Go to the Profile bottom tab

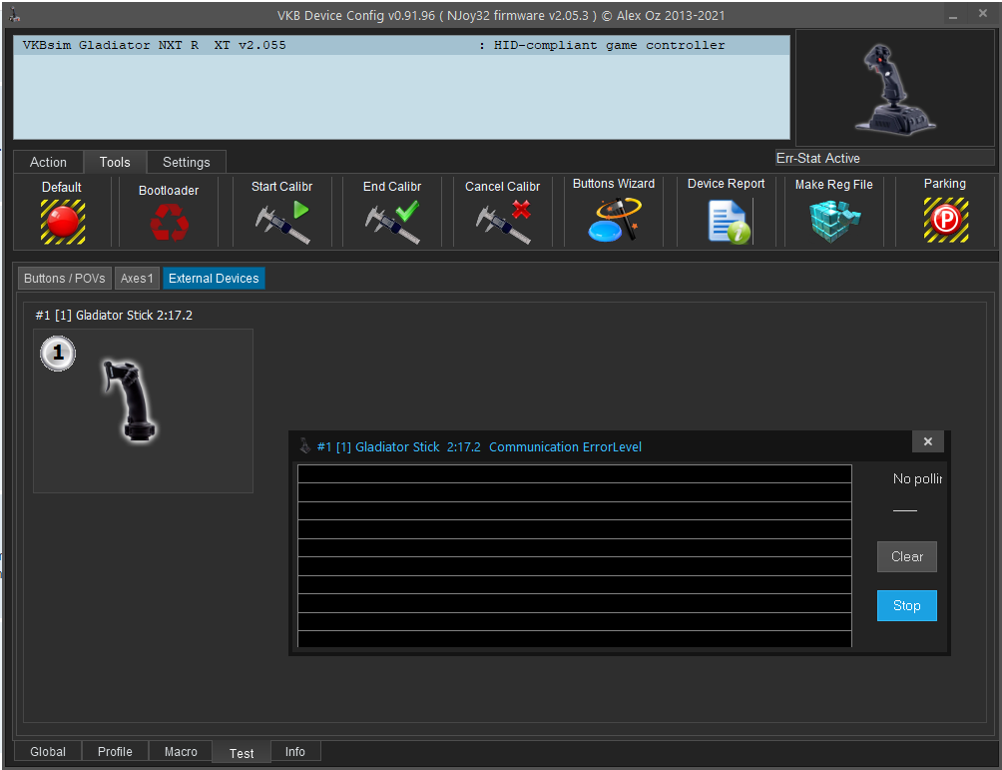[115, 751]
